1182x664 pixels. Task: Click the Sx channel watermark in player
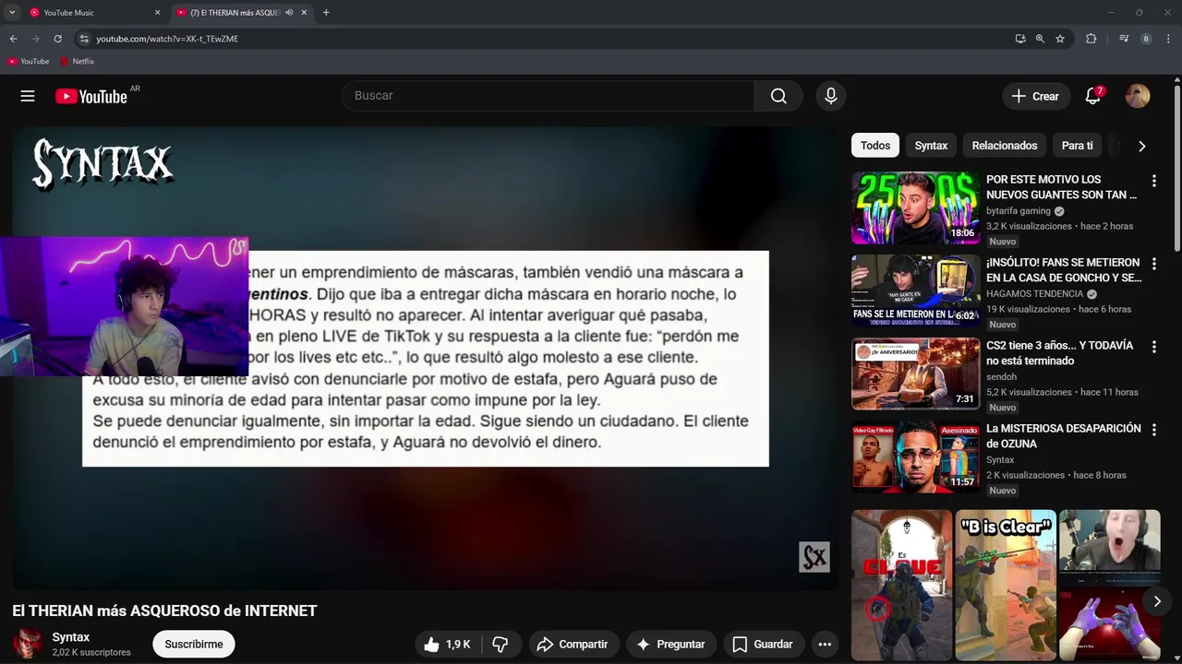tap(814, 557)
